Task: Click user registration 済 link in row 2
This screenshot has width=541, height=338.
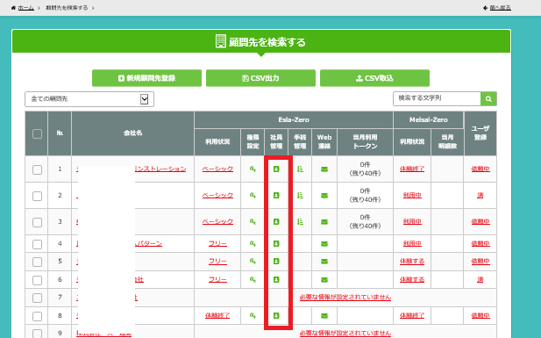Action: (x=480, y=195)
